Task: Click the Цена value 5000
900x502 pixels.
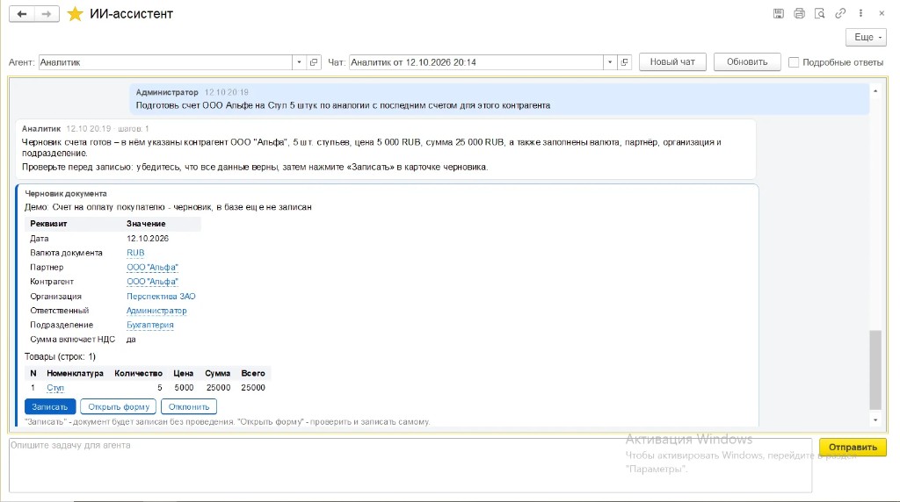Action: (184, 387)
